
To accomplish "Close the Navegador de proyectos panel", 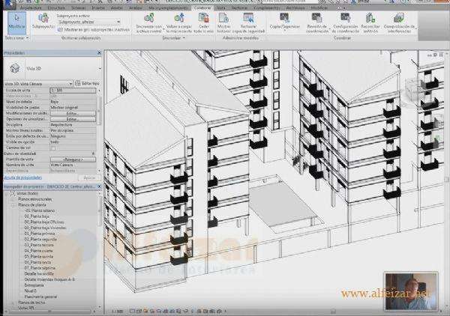I will click(x=99, y=186).
